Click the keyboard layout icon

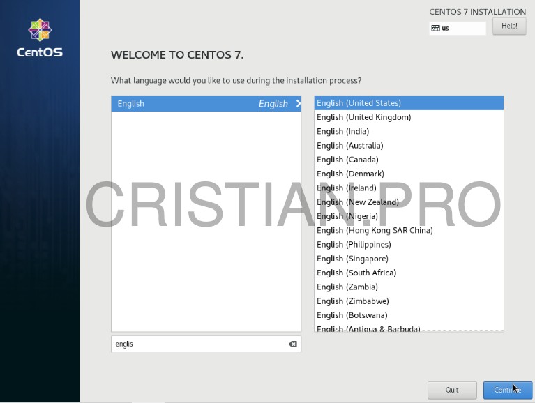click(435, 29)
